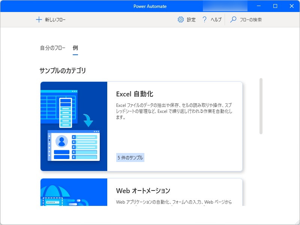The width and height of the screenshot is (300, 225).
Task: Click the gear icon next to 設定 label
Action: pyautogui.click(x=180, y=19)
